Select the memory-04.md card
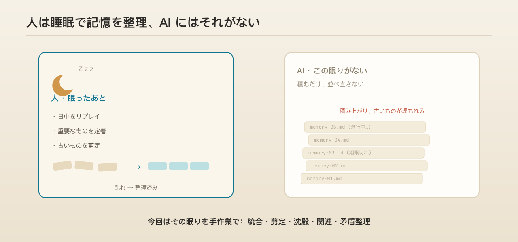518x242 pixels. 369,140
